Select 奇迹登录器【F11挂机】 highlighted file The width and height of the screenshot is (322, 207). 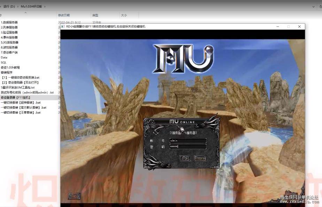pyautogui.click(x=15, y=97)
